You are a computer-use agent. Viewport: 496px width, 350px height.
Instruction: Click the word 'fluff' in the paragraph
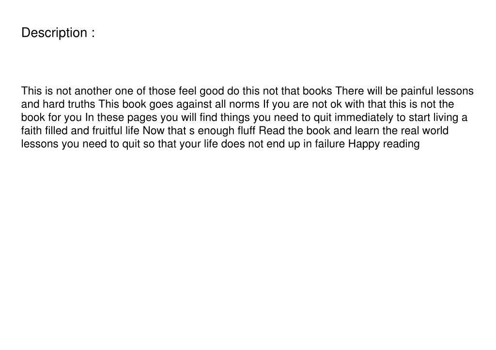[247, 131]
